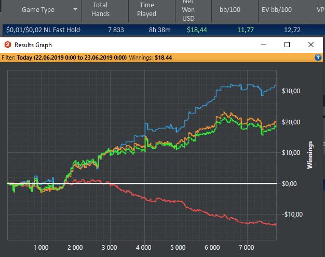
Task: Click the $0,00 axis label
Action: [289, 184]
